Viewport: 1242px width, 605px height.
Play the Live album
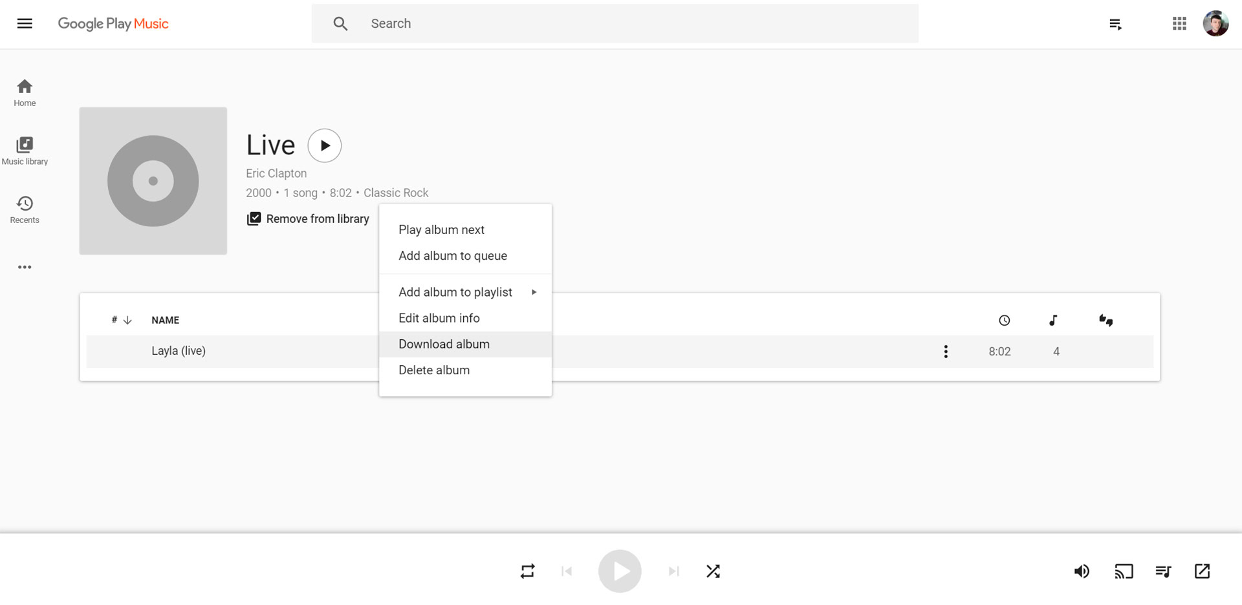coord(325,145)
